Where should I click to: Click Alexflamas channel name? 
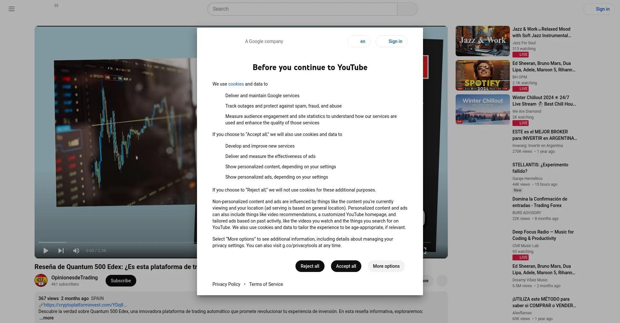coord(522,313)
